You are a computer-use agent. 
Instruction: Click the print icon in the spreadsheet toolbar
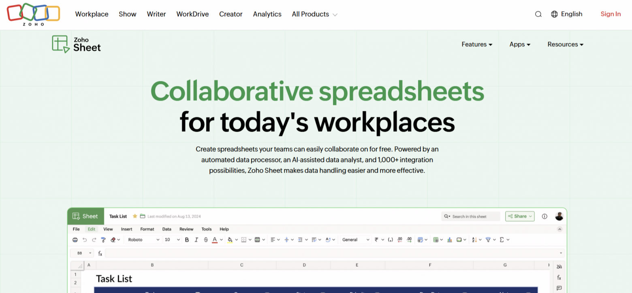click(75, 240)
